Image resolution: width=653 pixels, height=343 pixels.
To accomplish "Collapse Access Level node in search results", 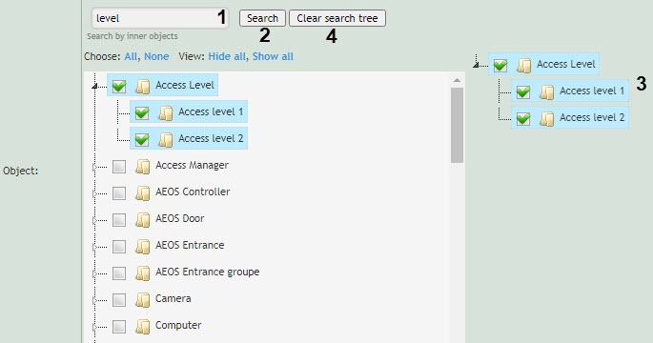I will pyautogui.click(x=476, y=65).
